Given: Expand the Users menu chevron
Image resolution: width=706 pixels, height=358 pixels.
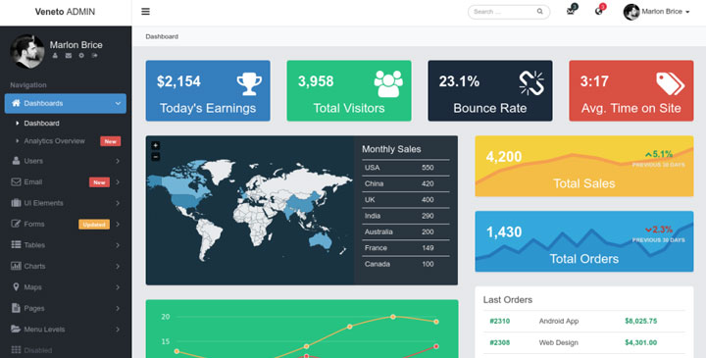Looking at the screenshot, I should point(118,161).
